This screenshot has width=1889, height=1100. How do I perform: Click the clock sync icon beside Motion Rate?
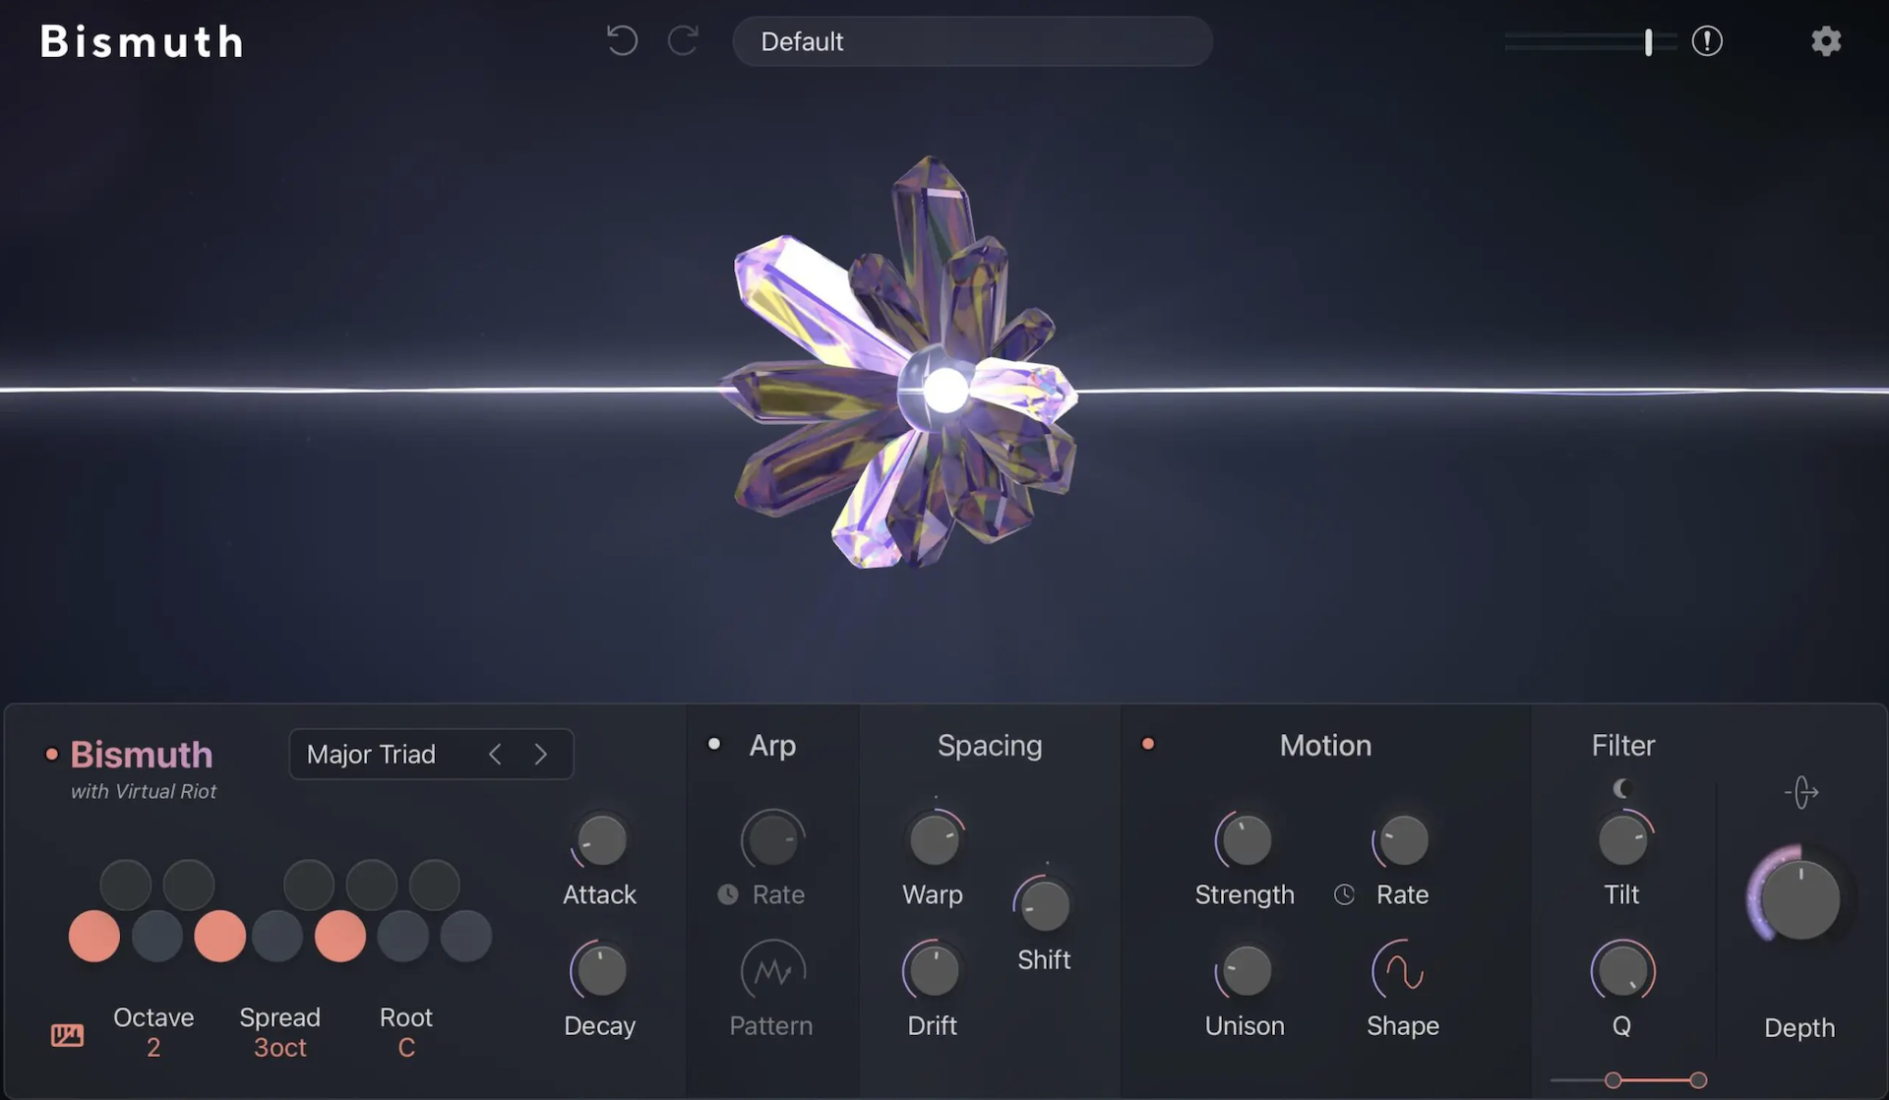coord(1344,894)
